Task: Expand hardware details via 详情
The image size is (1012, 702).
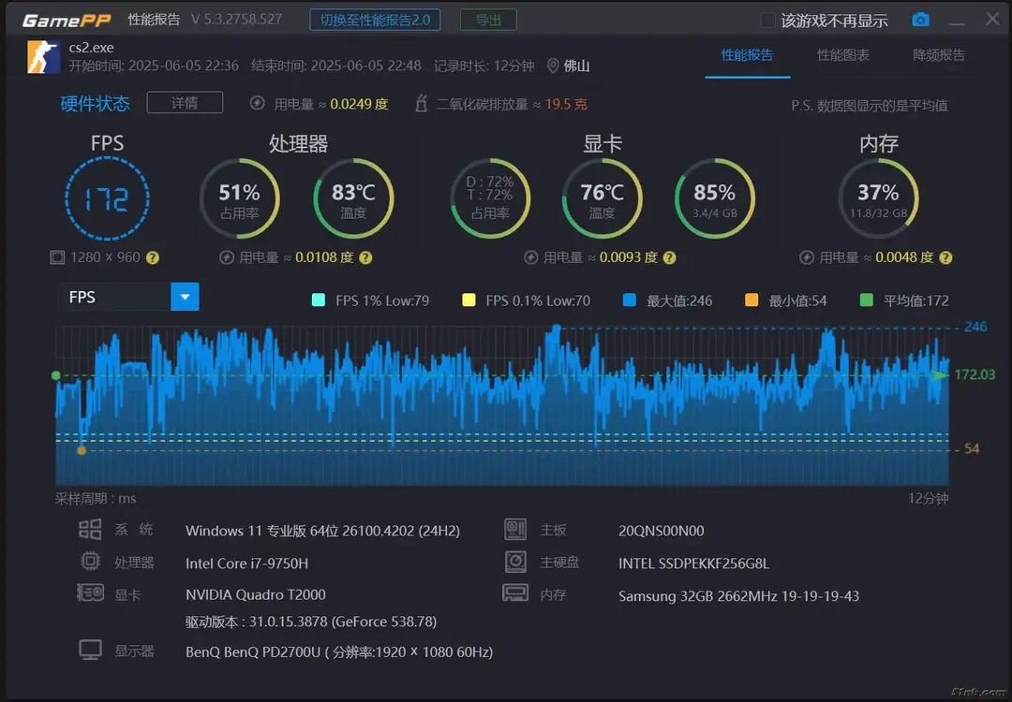Action: [185, 103]
